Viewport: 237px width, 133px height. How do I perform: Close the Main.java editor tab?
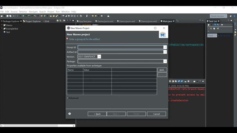point(174,21)
